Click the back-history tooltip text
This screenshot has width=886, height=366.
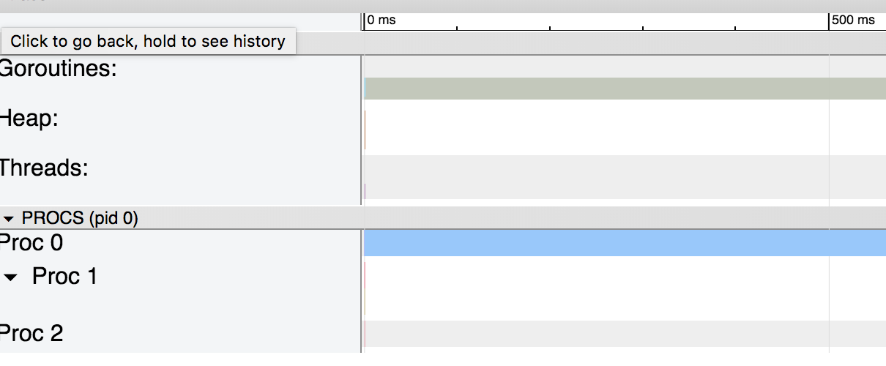[x=148, y=41]
